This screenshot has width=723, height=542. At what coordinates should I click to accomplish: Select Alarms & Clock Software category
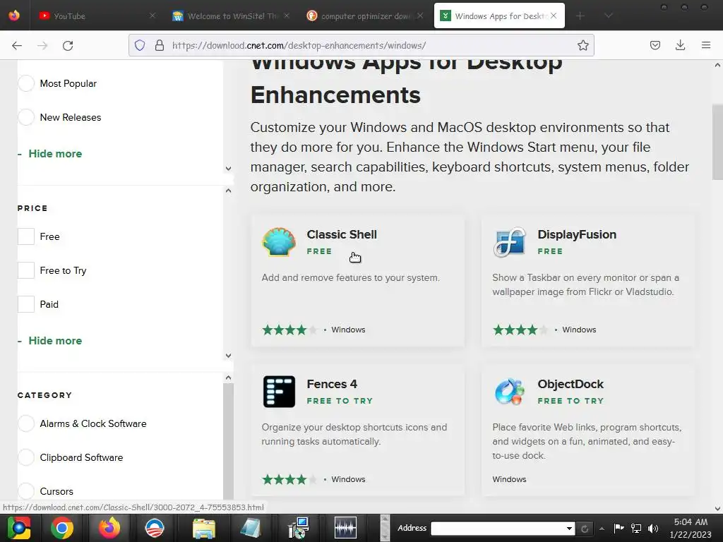tap(26, 423)
